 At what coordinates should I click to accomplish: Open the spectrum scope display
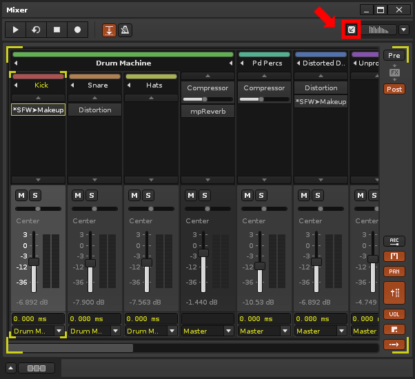coord(378,30)
